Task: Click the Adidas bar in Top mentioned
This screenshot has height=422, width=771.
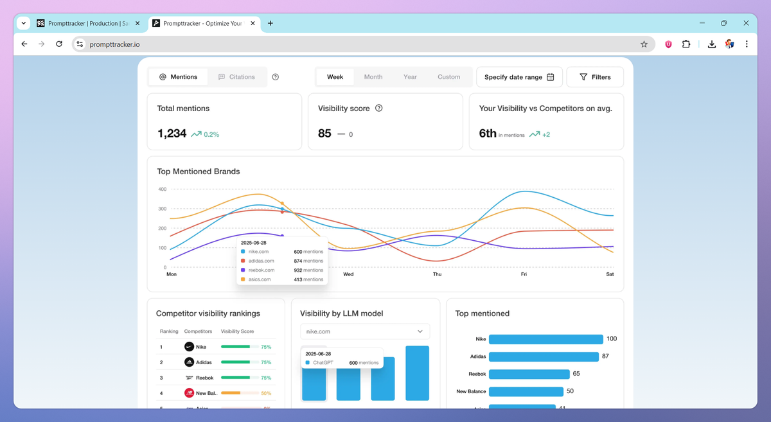Action: tap(544, 356)
